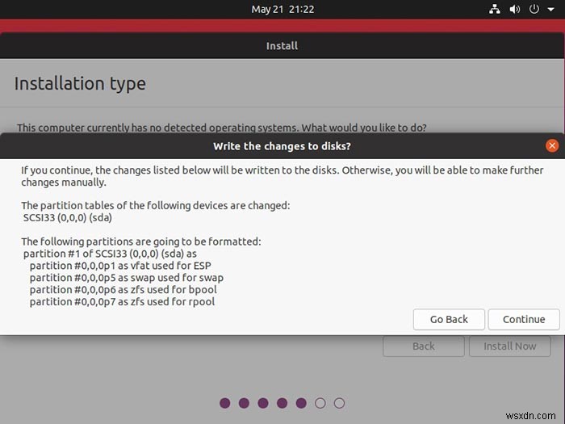The width and height of the screenshot is (565, 424).
Task: Click the Write the changes to disks title
Action: [282, 146]
